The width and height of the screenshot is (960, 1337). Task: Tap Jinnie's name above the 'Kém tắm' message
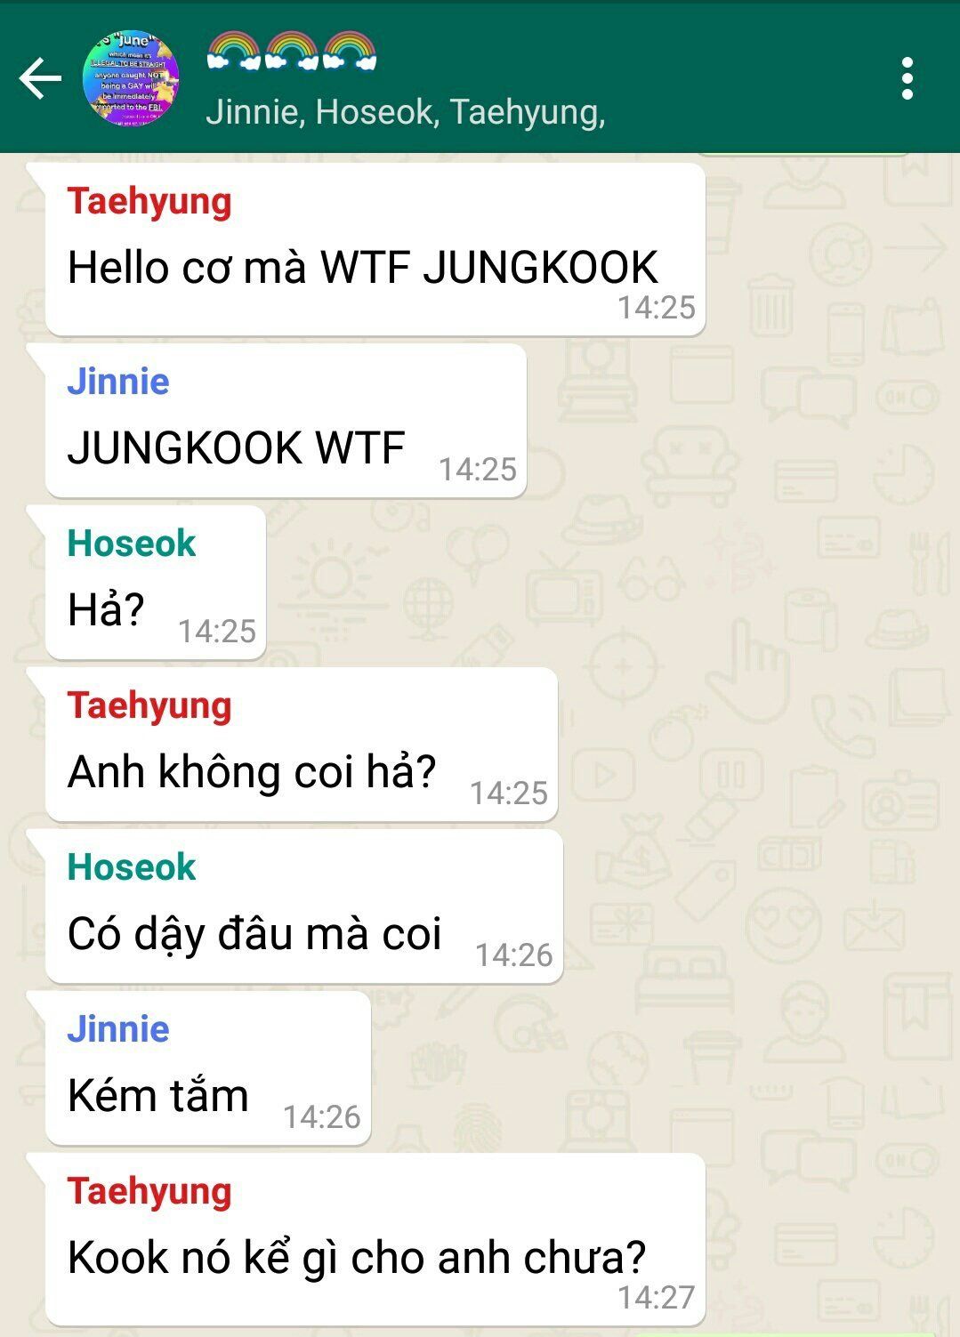(118, 1029)
